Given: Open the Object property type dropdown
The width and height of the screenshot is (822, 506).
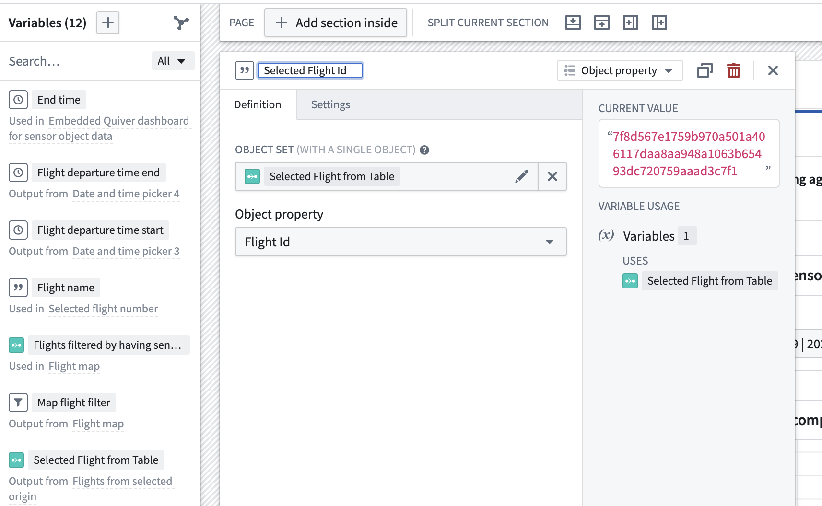Looking at the screenshot, I should (x=620, y=70).
